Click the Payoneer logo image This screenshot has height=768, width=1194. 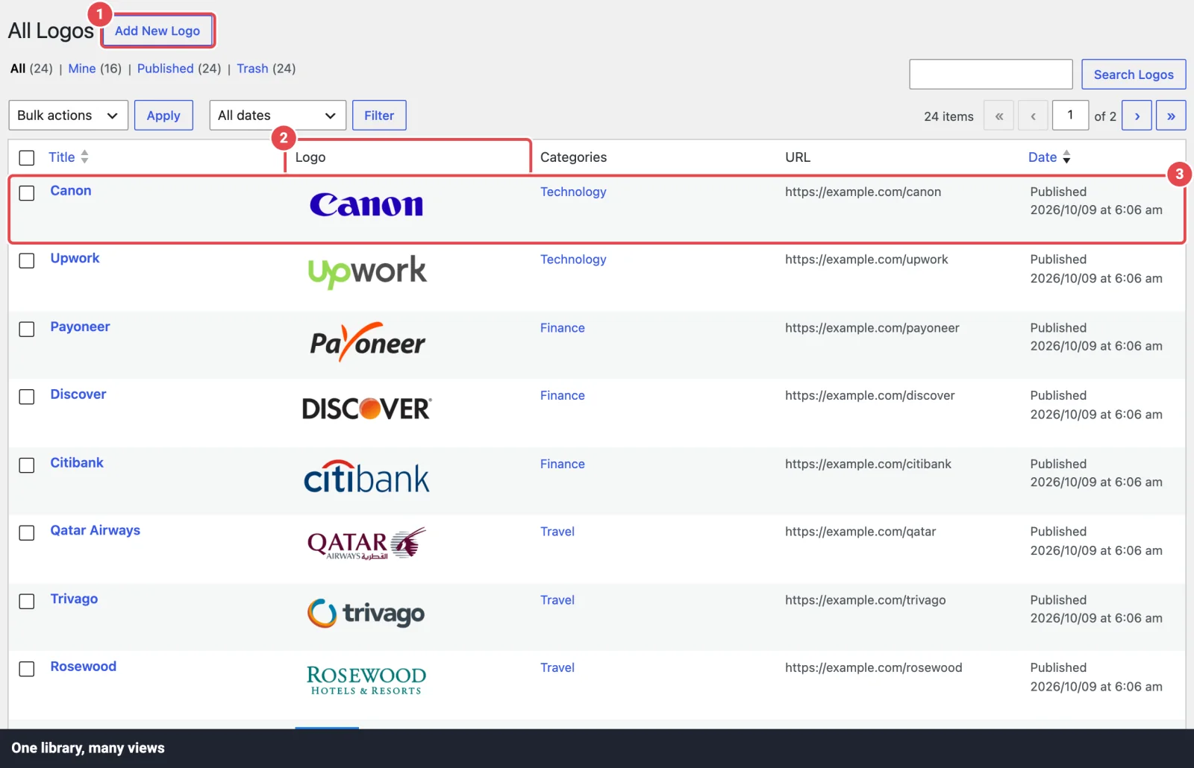click(367, 341)
